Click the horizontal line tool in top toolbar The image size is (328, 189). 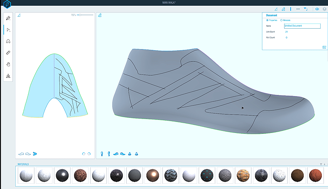coord(298,9)
